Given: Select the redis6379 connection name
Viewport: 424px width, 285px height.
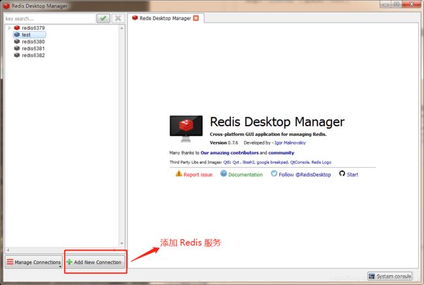Looking at the screenshot, I should pyautogui.click(x=33, y=28).
